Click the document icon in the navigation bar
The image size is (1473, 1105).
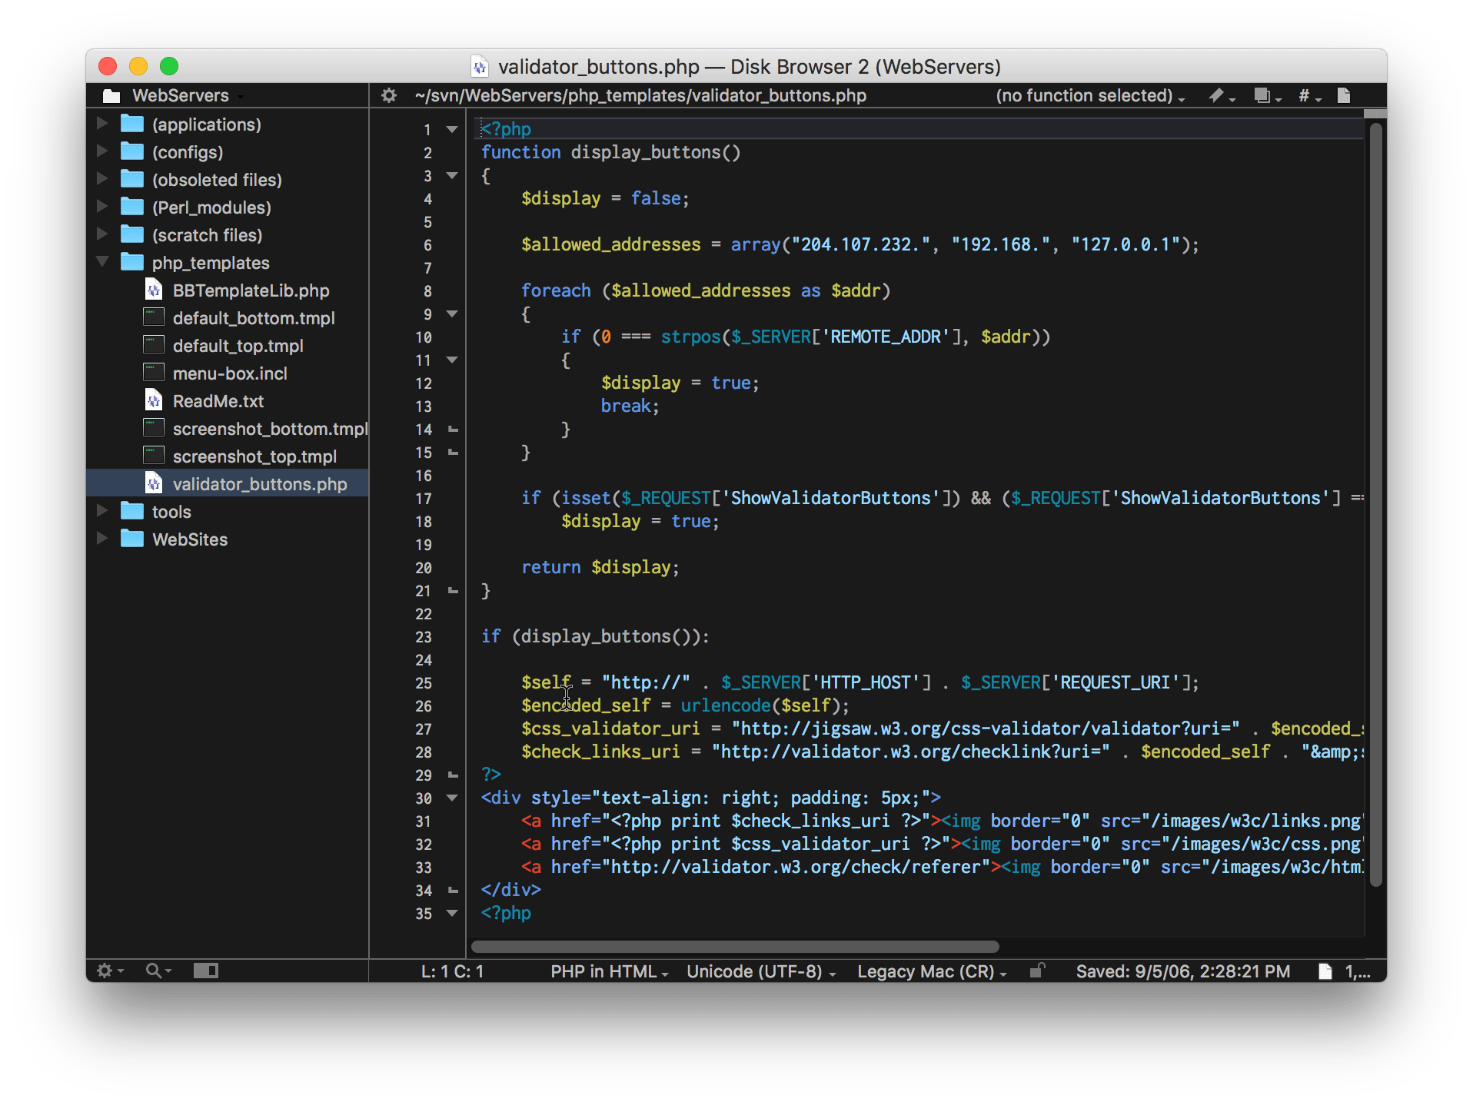point(1344,95)
